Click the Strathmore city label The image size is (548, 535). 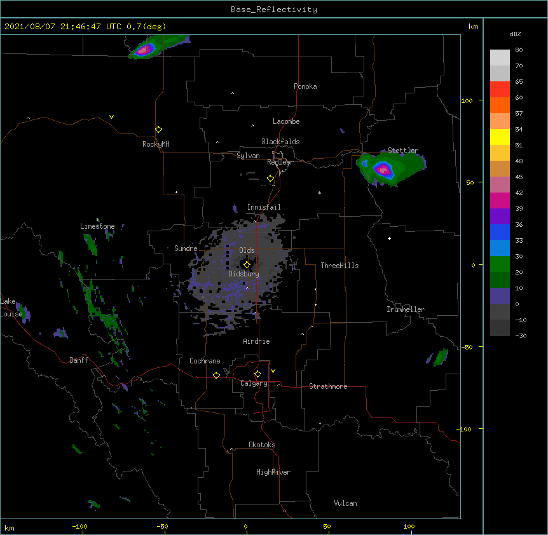(x=328, y=386)
